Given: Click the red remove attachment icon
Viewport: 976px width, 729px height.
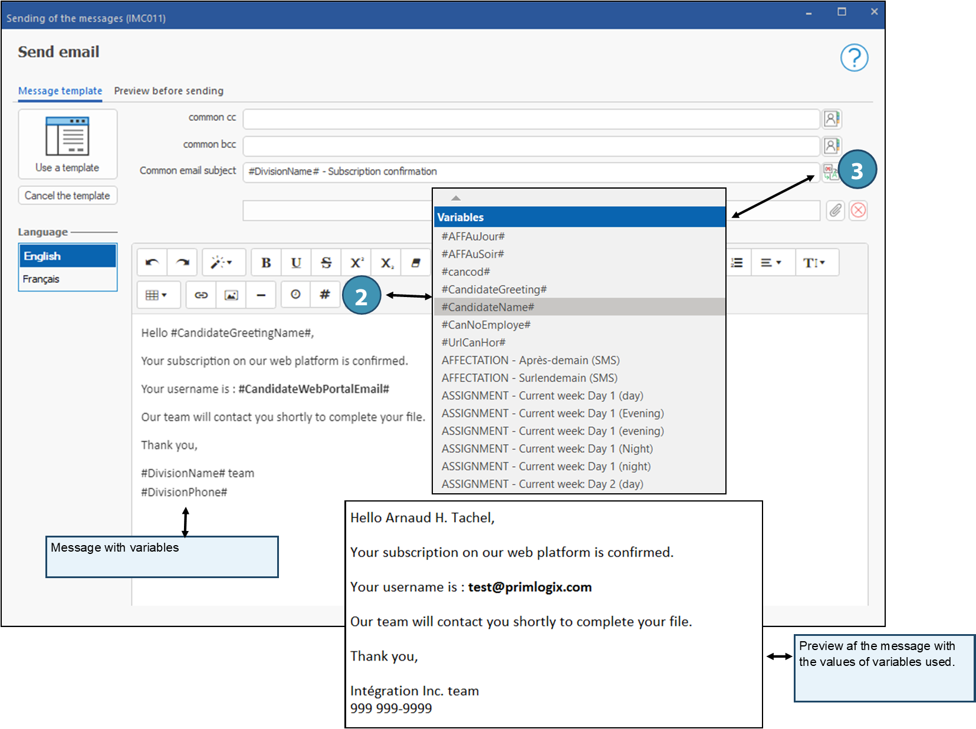Looking at the screenshot, I should click(858, 210).
